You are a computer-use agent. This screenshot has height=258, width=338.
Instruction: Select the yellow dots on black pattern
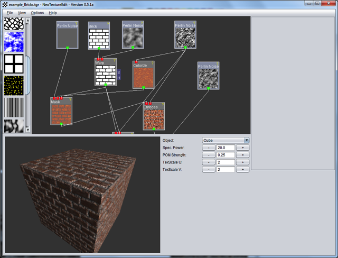pos(14,86)
